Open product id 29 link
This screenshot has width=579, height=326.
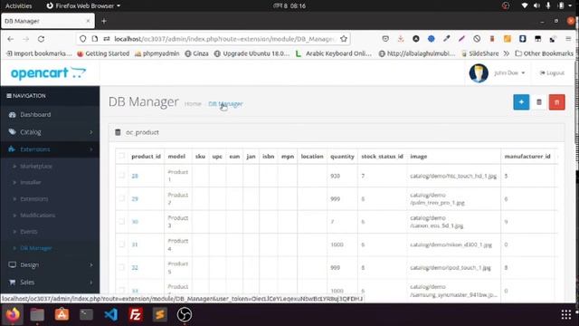[x=135, y=199]
